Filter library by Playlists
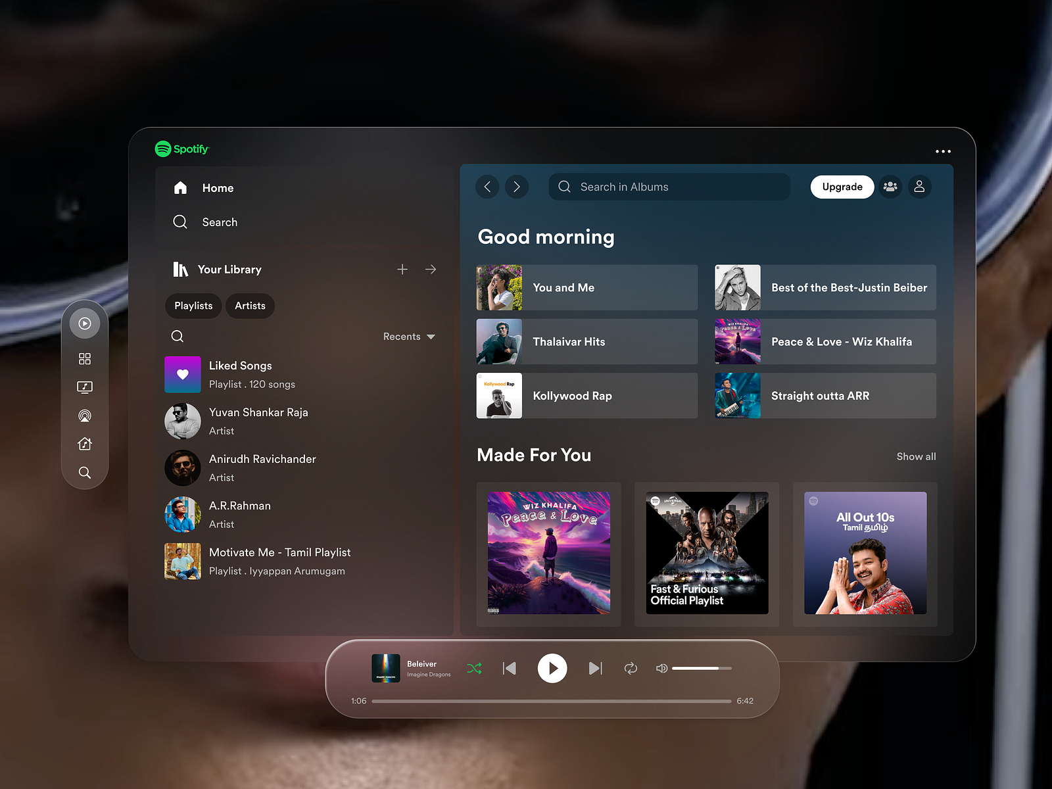The height and width of the screenshot is (789, 1052). [x=193, y=306]
